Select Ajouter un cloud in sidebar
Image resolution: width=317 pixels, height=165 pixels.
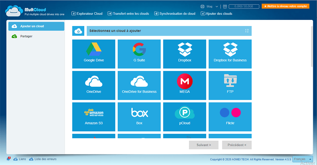[x=36, y=26]
